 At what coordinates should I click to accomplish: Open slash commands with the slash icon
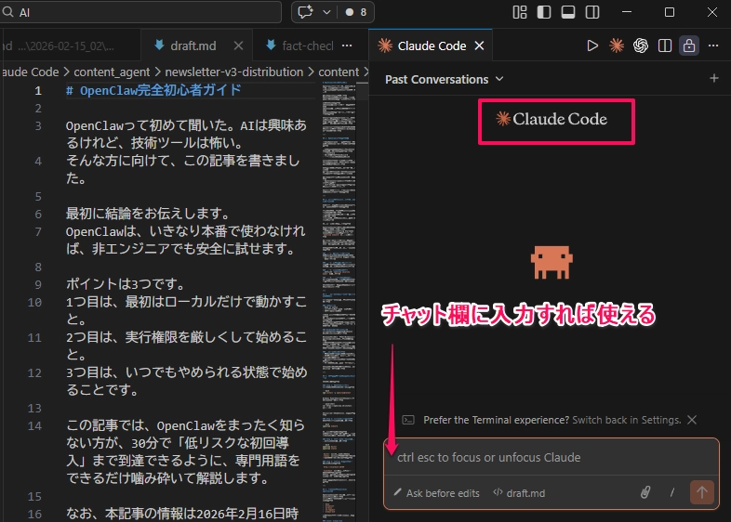pyautogui.click(x=671, y=492)
